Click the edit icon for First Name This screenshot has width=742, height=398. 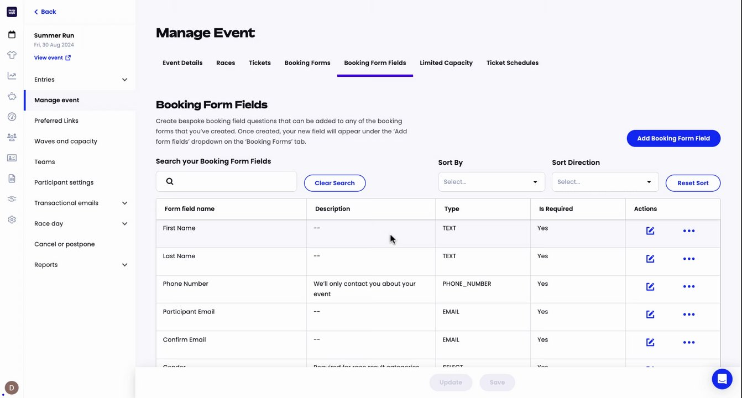pyautogui.click(x=650, y=231)
